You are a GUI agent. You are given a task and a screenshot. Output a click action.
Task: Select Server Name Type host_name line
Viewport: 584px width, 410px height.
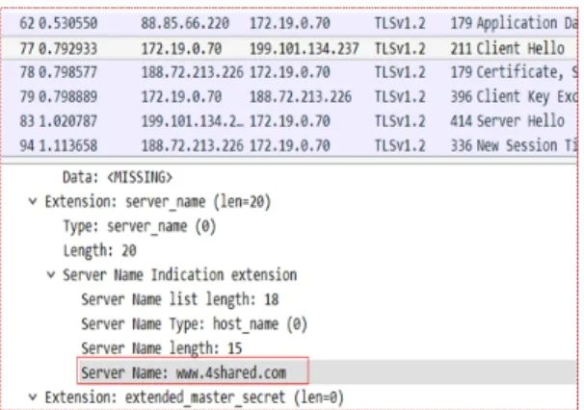pos(194,323)
